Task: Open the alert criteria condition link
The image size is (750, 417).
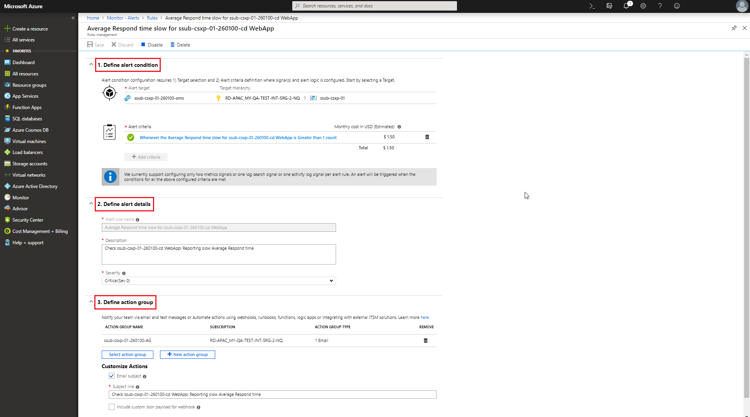Action: click(x=238, y=138)
